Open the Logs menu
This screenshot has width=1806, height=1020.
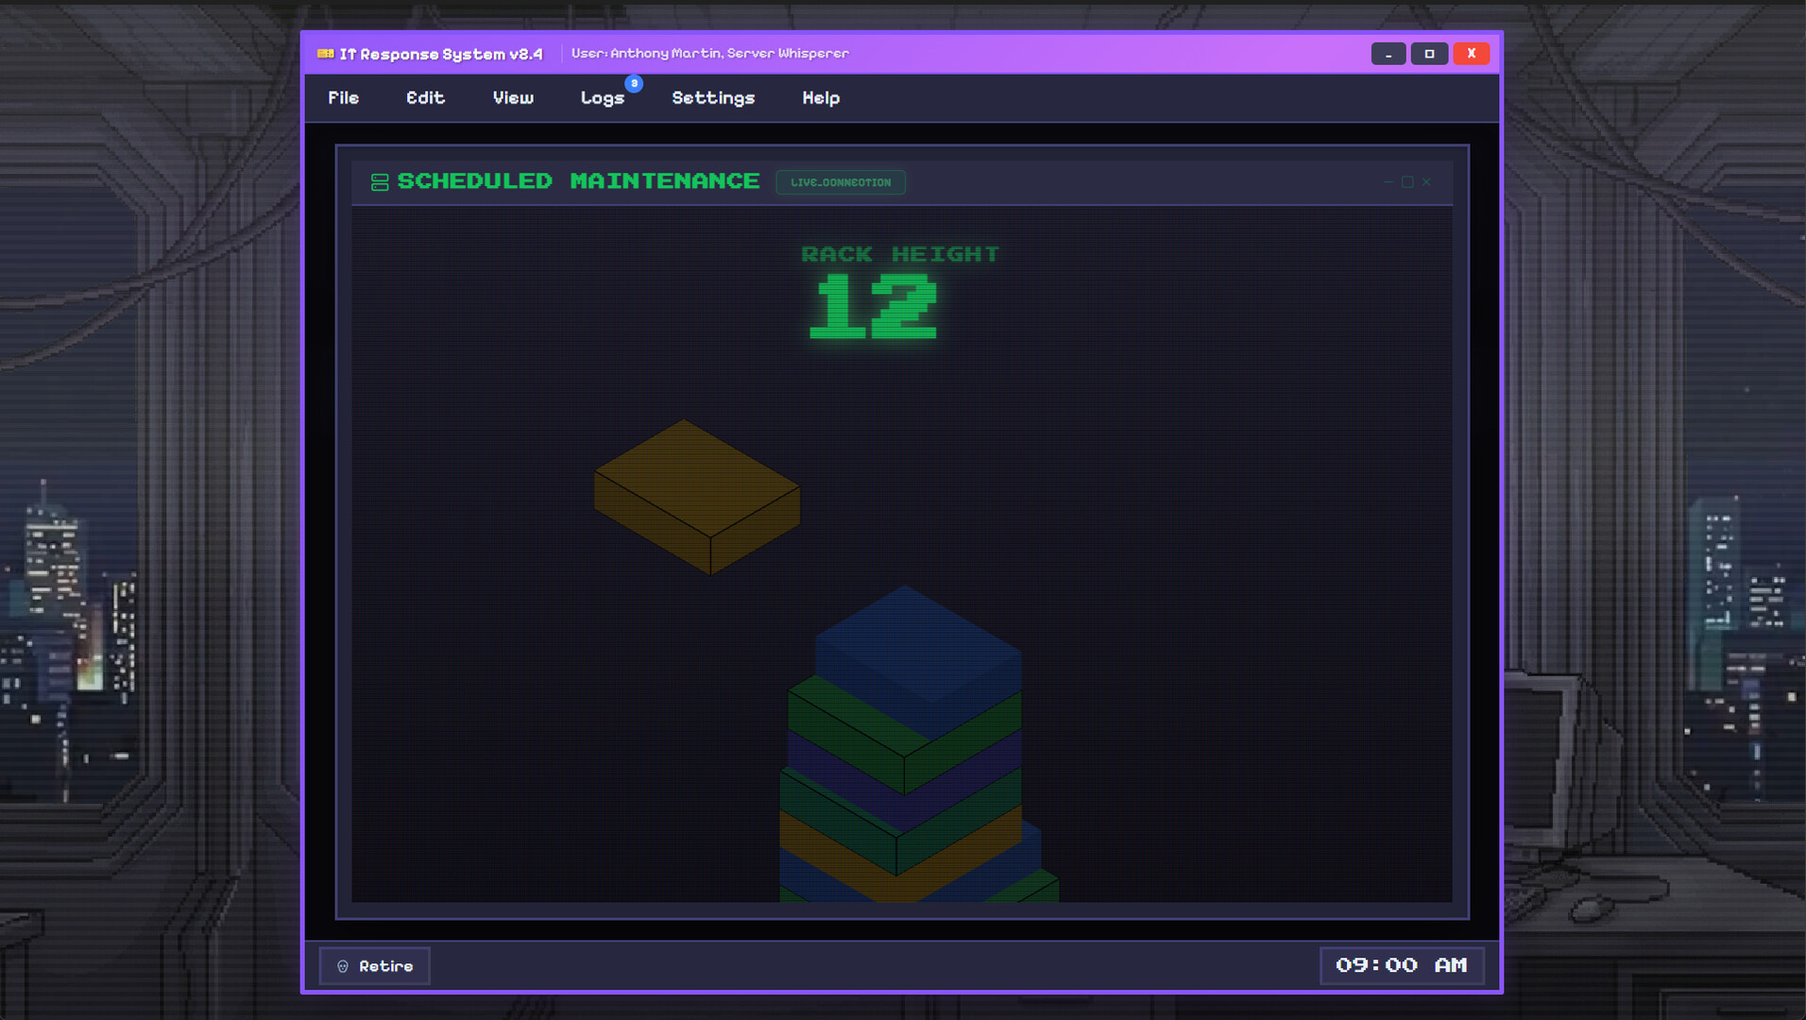tap(603, 98)
